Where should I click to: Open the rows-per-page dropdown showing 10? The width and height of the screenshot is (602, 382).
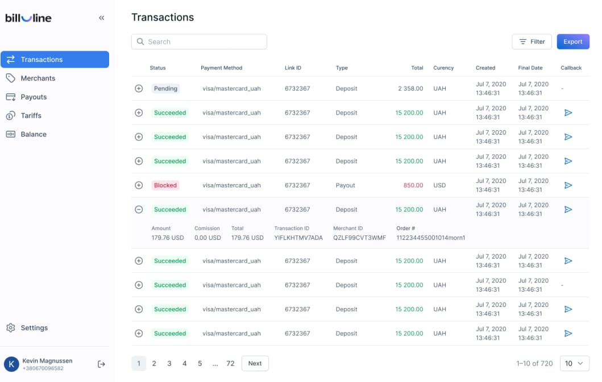pyautogui.click(x=574, y=363)
